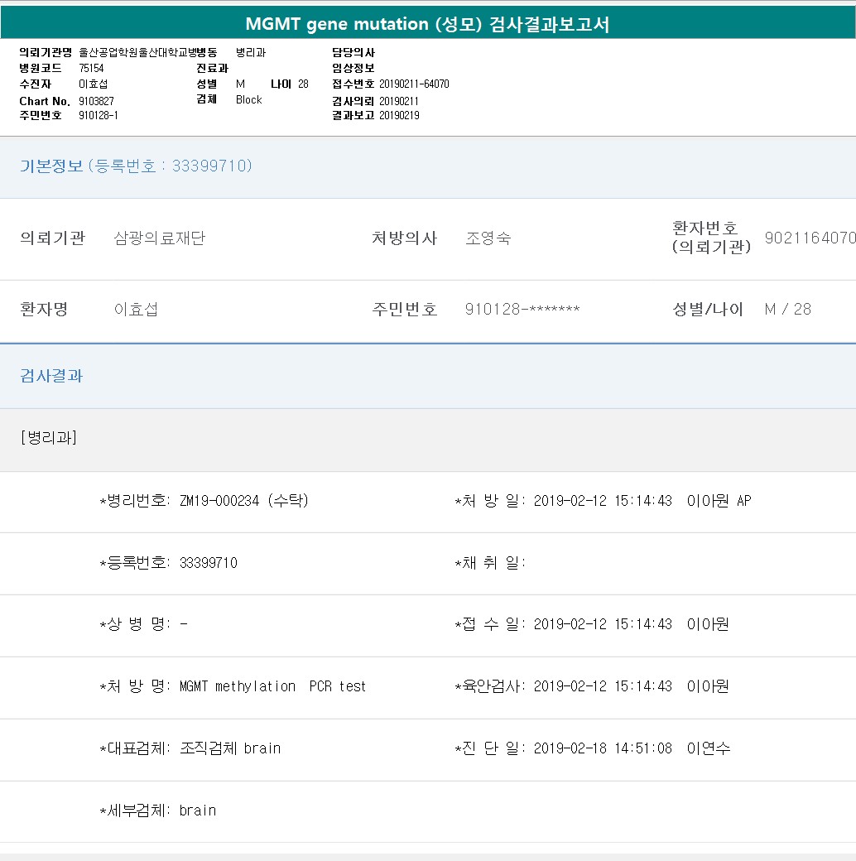
Task: Click the MGMT gene mutation report title
Action: [427, 24]
